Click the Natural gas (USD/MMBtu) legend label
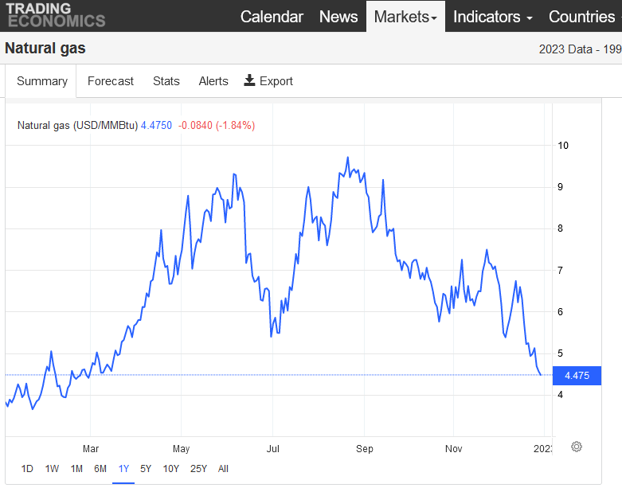 [78, 125]
